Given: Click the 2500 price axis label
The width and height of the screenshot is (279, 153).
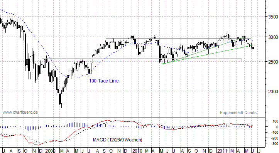Looking at the screenshot, I should pos(273,62).
